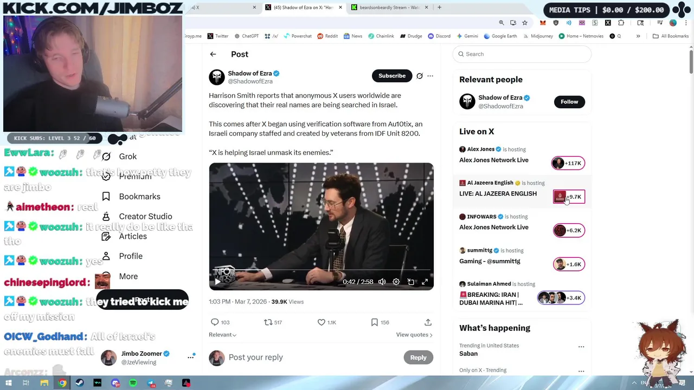
Task: Click the Post your reply field
Action: [314, 357]
